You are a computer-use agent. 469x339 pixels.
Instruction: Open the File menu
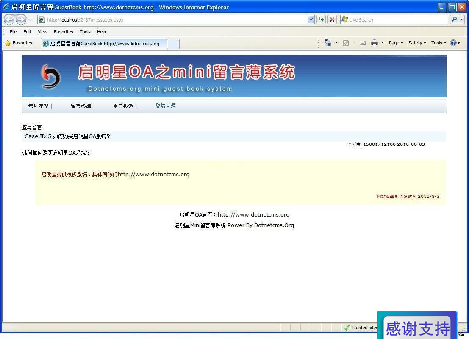pos(13,32)
